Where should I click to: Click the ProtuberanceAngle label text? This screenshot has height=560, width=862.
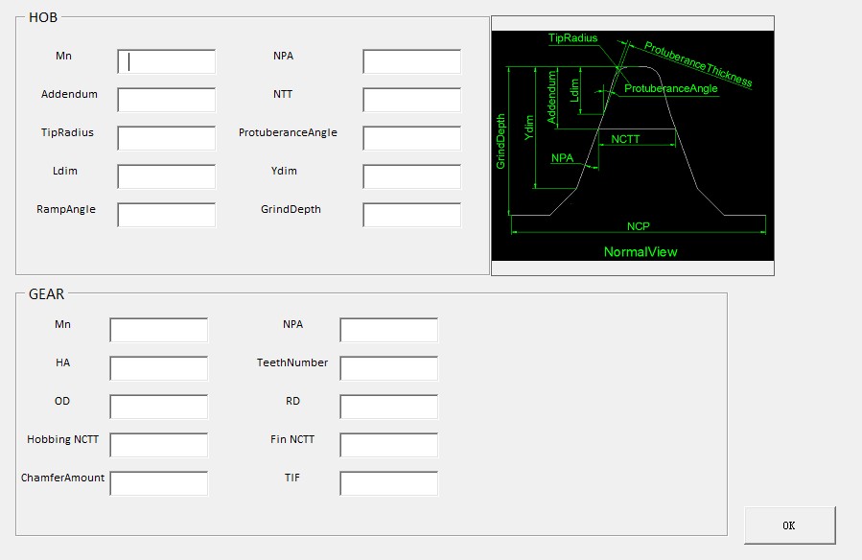[x=288, y=132]
